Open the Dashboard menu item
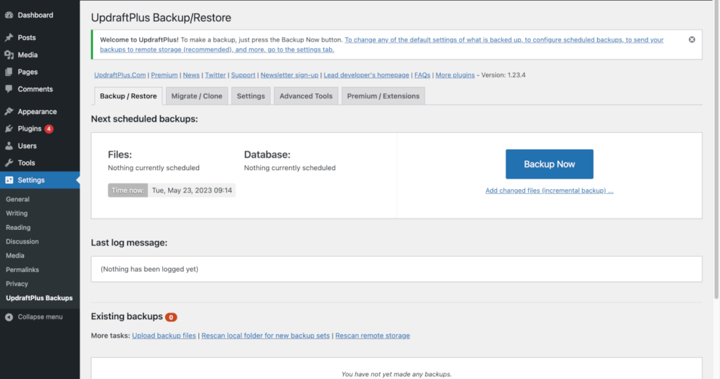This screenshot has width=720, height=379. pos(35,15)
